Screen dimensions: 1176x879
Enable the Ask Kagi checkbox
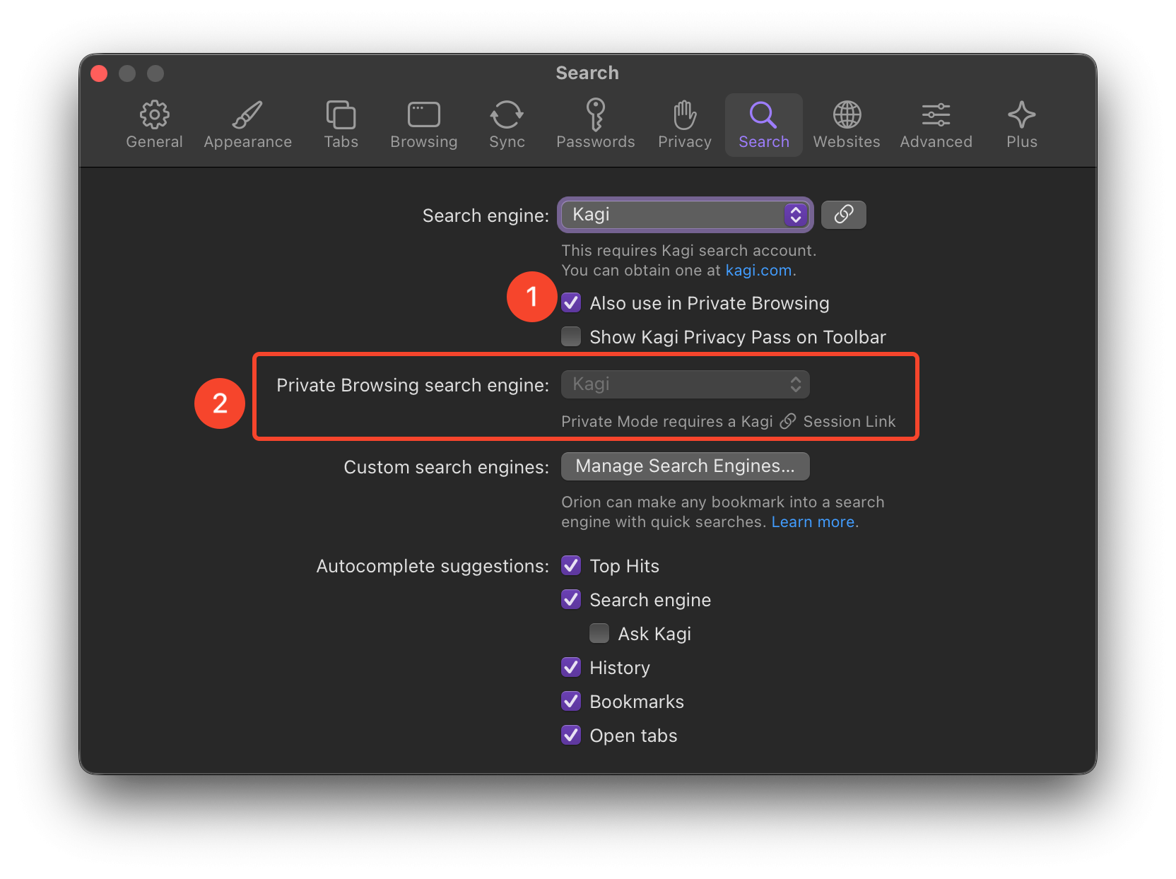pos(599,634)
